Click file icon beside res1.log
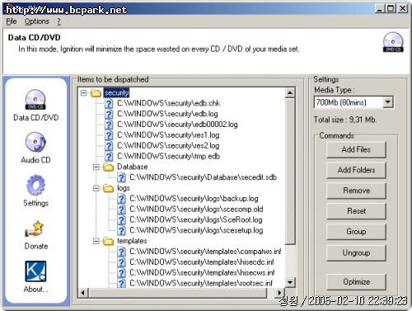Screen dimensions: 412x311 pos(109,135)
